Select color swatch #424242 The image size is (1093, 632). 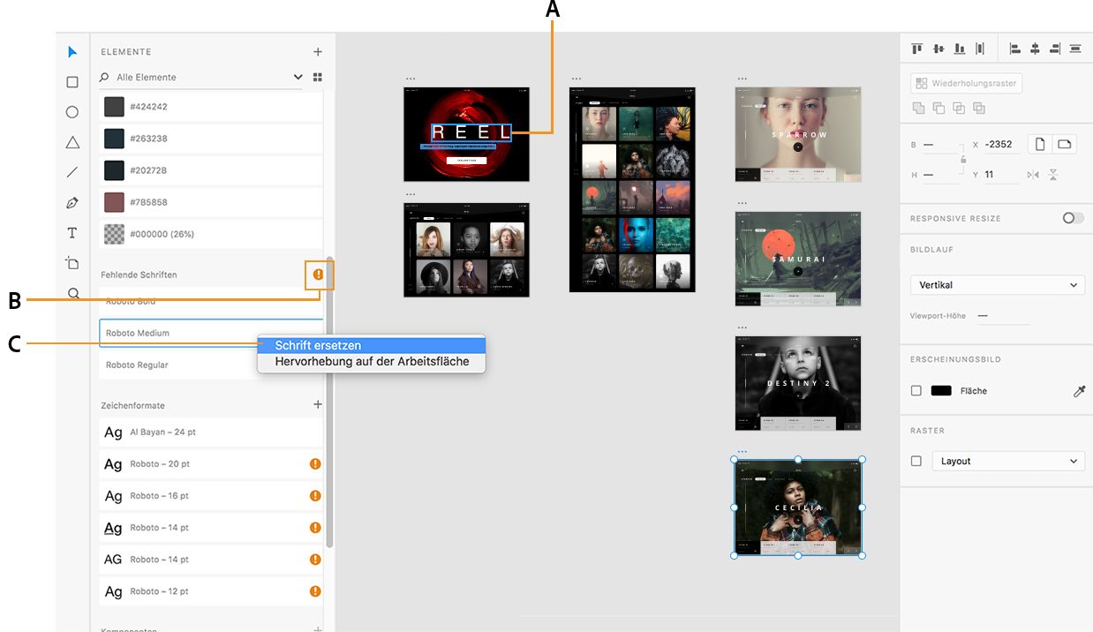(114, 107)
